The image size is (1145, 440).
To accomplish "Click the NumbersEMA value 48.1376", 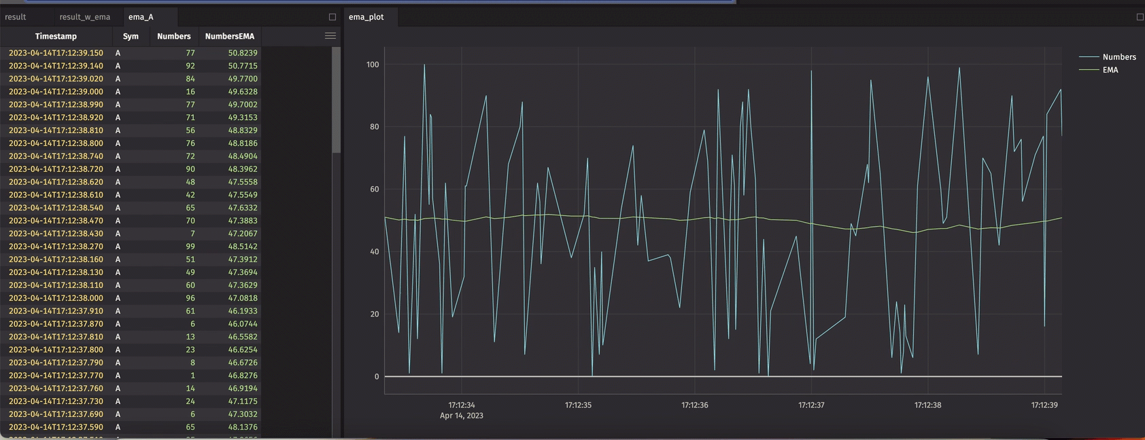I will click(x=243, y=427).
